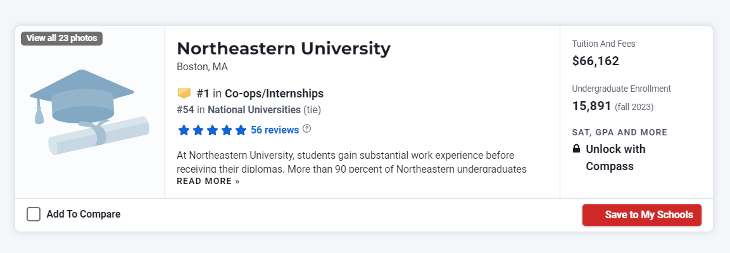
Task: Click the Northeastern University title link
Action: point(284,48)
